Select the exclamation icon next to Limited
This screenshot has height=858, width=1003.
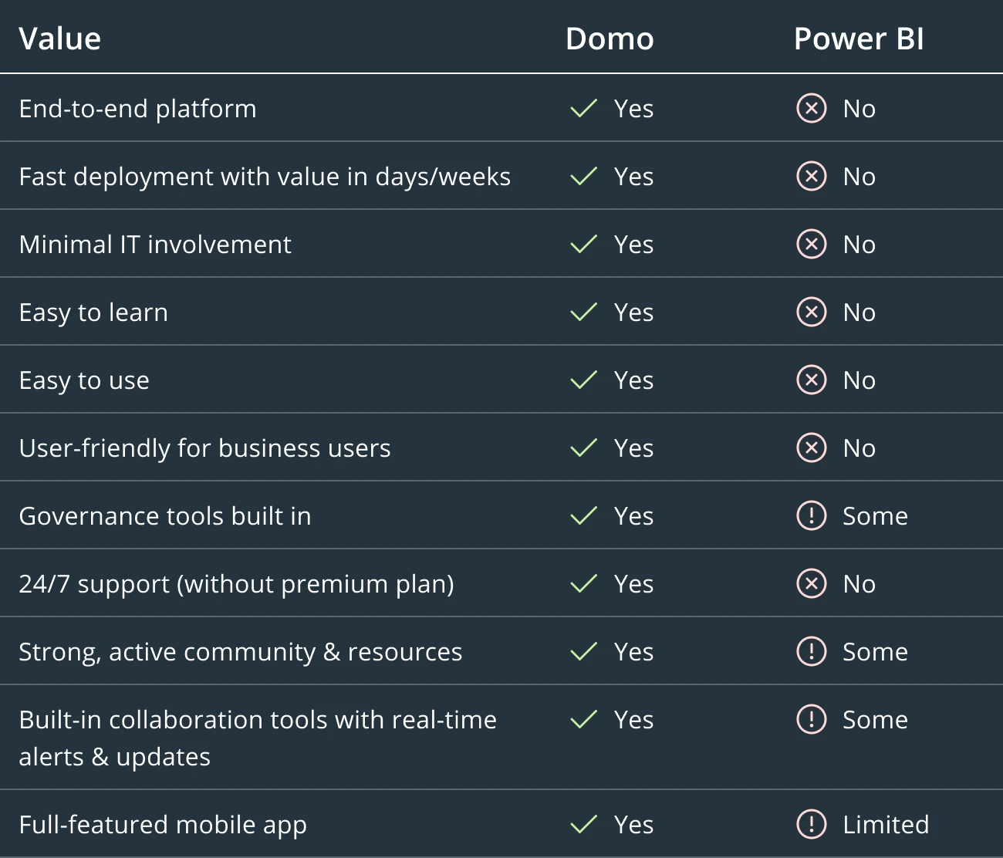click(x=811, y=824)
